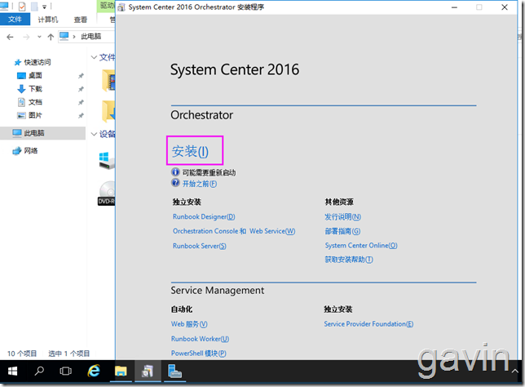Close the Orchestrator setup window
Screen dimensions: 525x387
(505, 7)
